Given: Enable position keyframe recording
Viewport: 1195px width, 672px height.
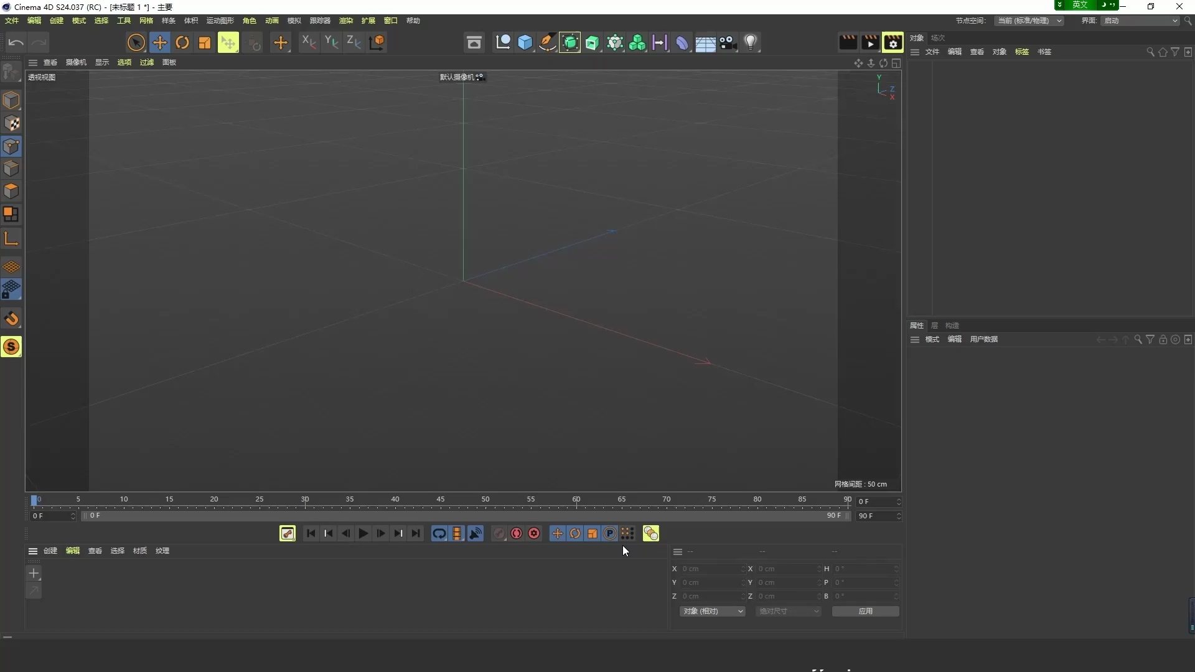Looking at the screenshot, I should click(x=556, y=533).
